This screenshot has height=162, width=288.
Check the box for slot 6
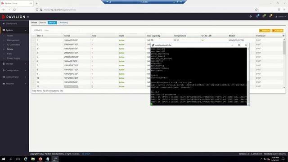[x=33, y=61]
